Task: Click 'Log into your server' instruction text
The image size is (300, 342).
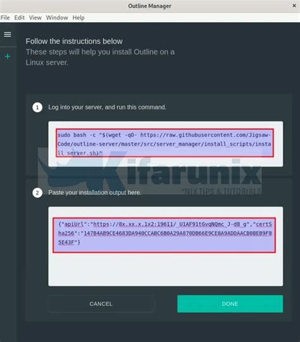Action: click(x=107, y=107)
